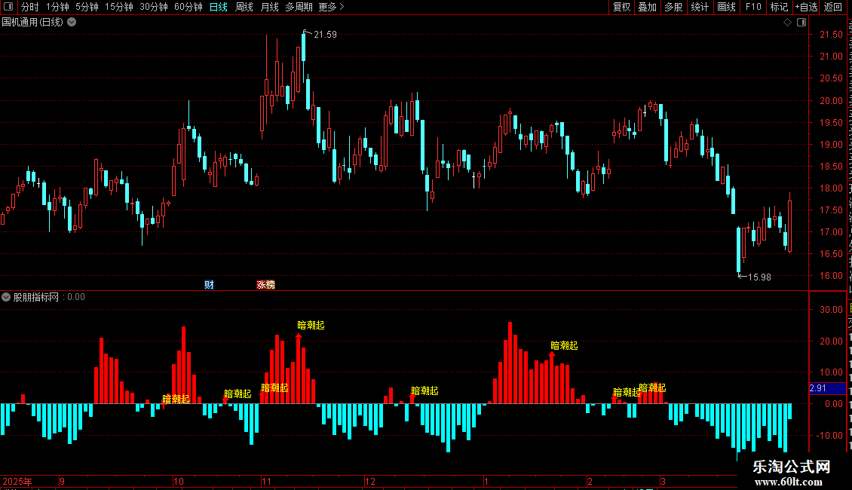
Task: Select the 30分钟 period
Action: point(154,7)
